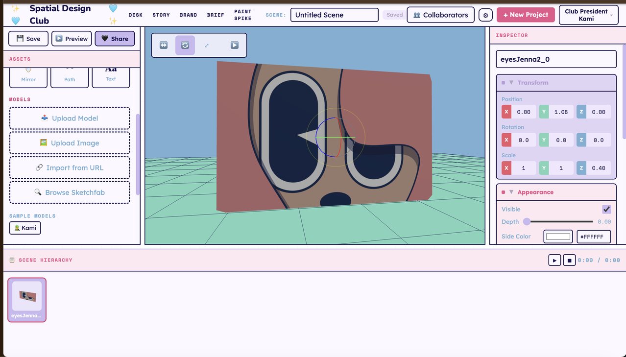Click the Scale Y value field

(561, 168)
